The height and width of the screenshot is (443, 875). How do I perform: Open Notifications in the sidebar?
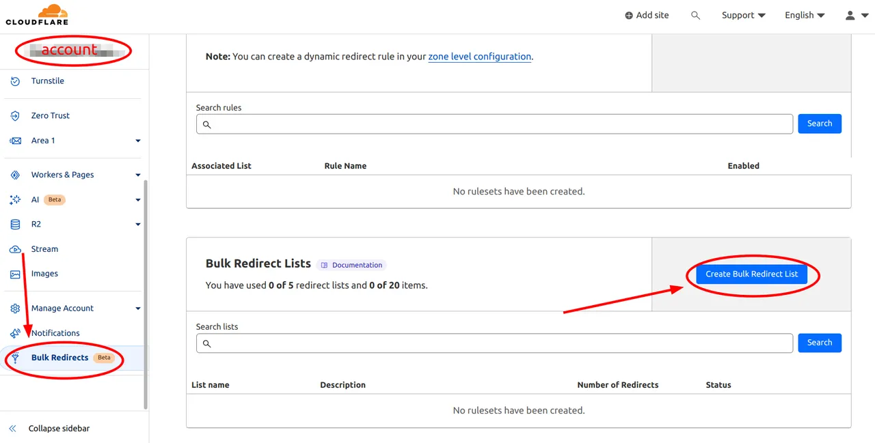coord(55,333)
